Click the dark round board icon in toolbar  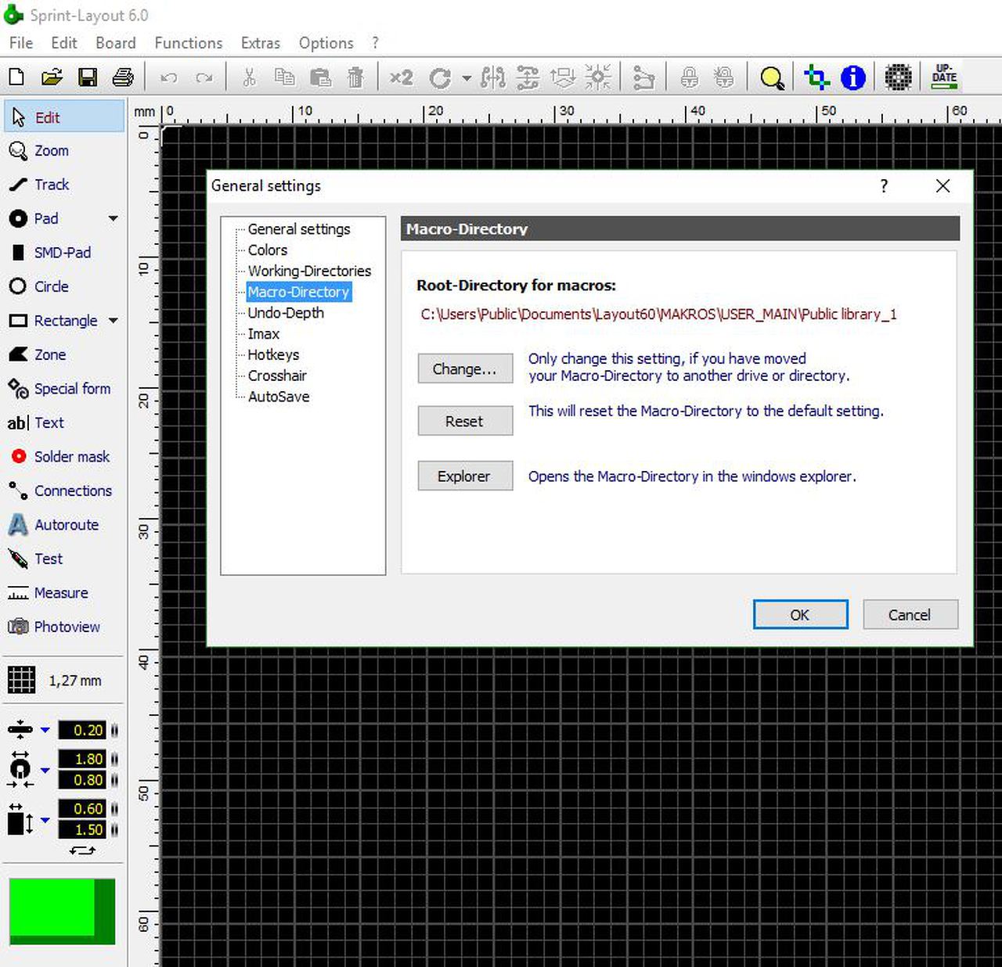coord(898,77)
